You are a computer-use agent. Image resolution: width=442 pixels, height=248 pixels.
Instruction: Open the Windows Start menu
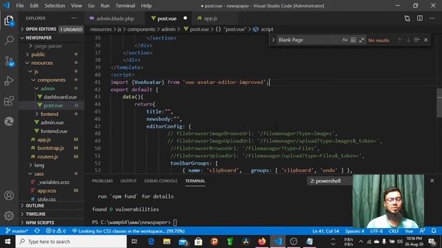pyautogui.click(x=8, y=242)
